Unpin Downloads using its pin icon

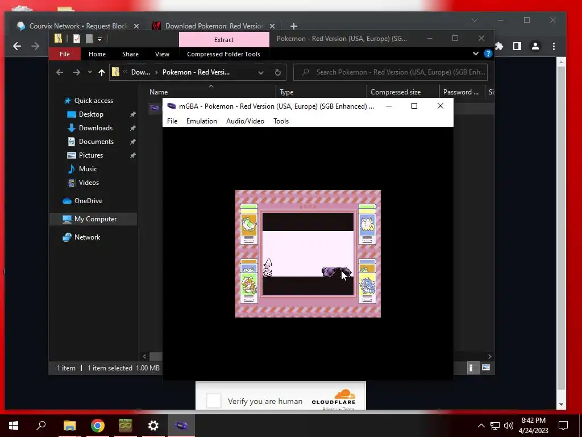point(132,128)
